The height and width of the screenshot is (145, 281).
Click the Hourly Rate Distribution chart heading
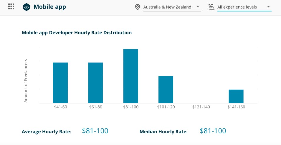[77, 33]
